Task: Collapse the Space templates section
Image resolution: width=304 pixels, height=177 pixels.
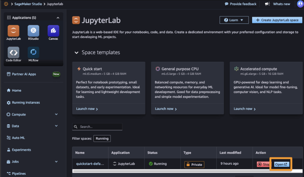Action: [76, 52]
